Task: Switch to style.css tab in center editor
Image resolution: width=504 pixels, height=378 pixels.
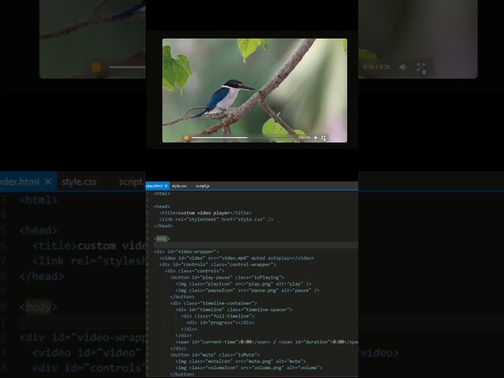Action: pos(179,186)
